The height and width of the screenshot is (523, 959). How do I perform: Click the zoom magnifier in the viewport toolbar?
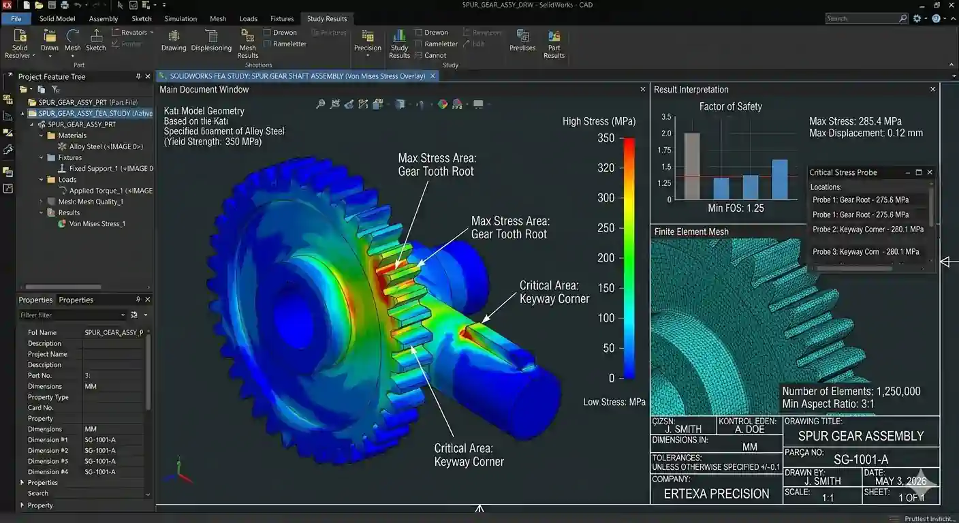click(x=321, y=104)
